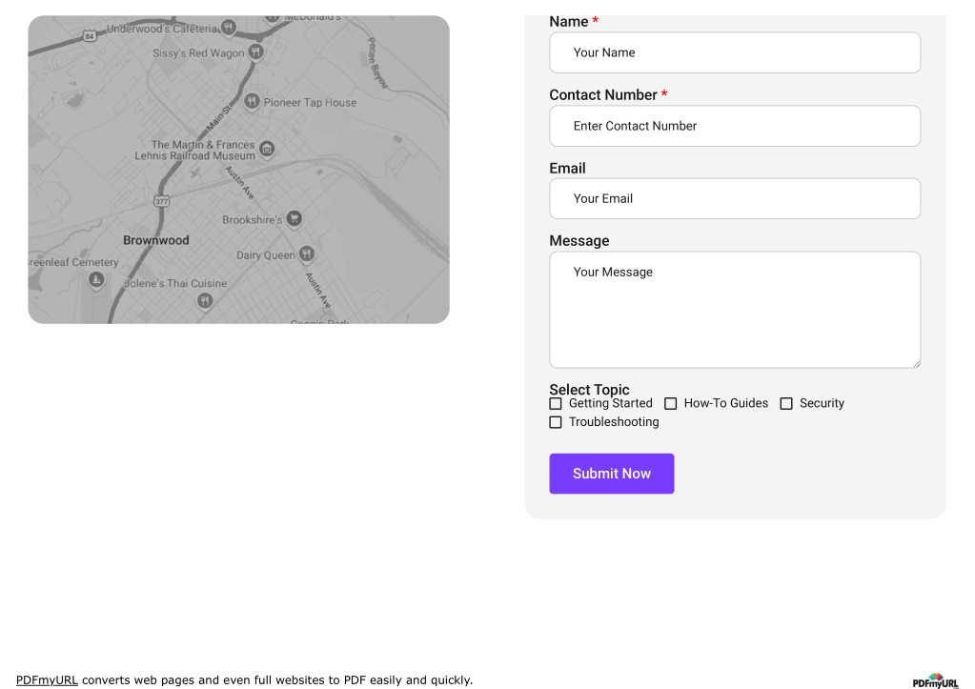Viewport: 975px width, 689px height.
Task: Select the Dairy Queen restaurant pin
Action: point(306,253)
